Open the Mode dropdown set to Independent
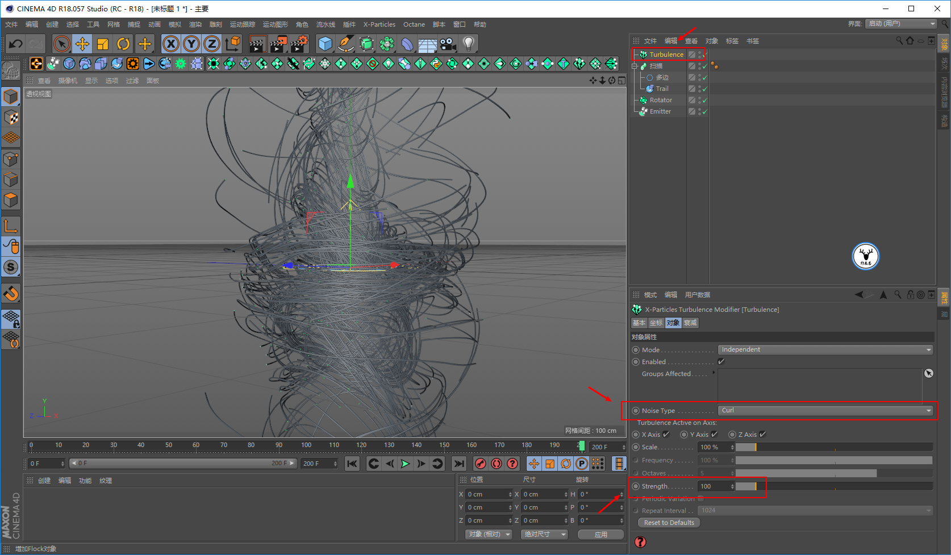Screen dimensions: 951x555 click(x=825, y=349)
